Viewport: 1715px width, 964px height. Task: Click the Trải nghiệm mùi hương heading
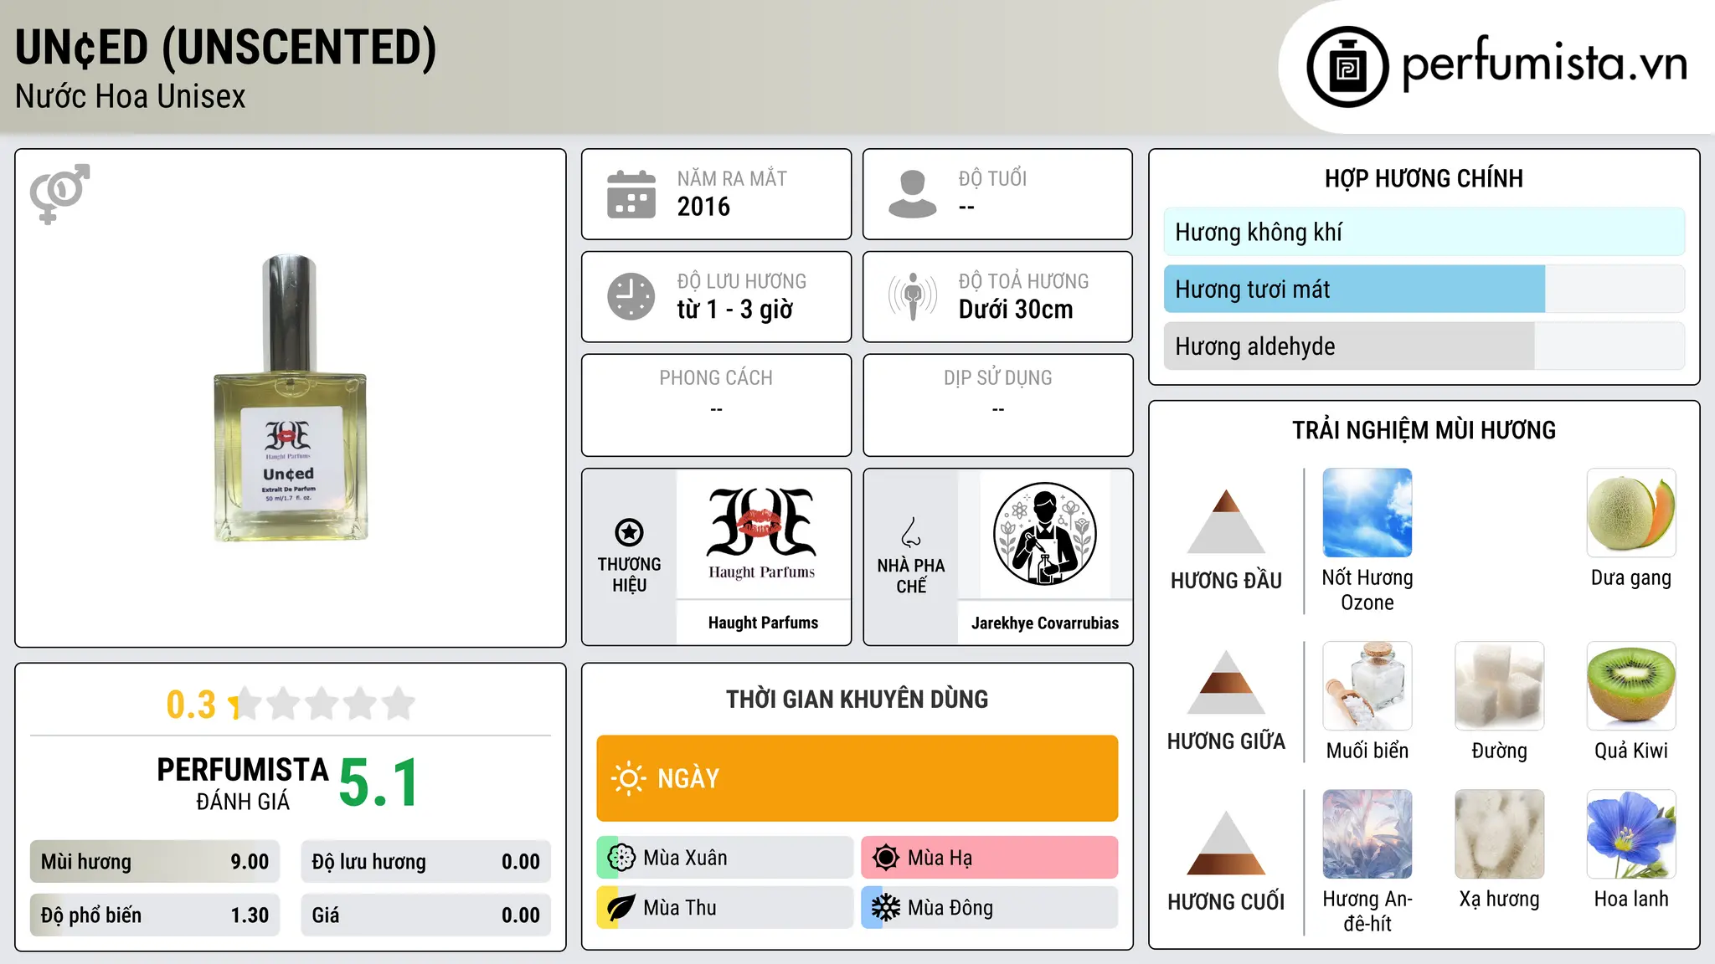(1424, 430)
